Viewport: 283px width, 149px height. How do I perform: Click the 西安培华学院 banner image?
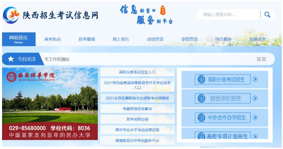(50, 104)
